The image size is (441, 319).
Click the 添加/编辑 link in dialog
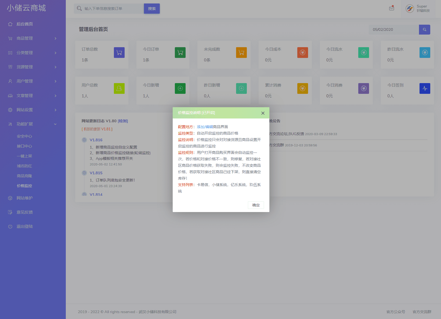pyautogui.click(x=205, y=127)
